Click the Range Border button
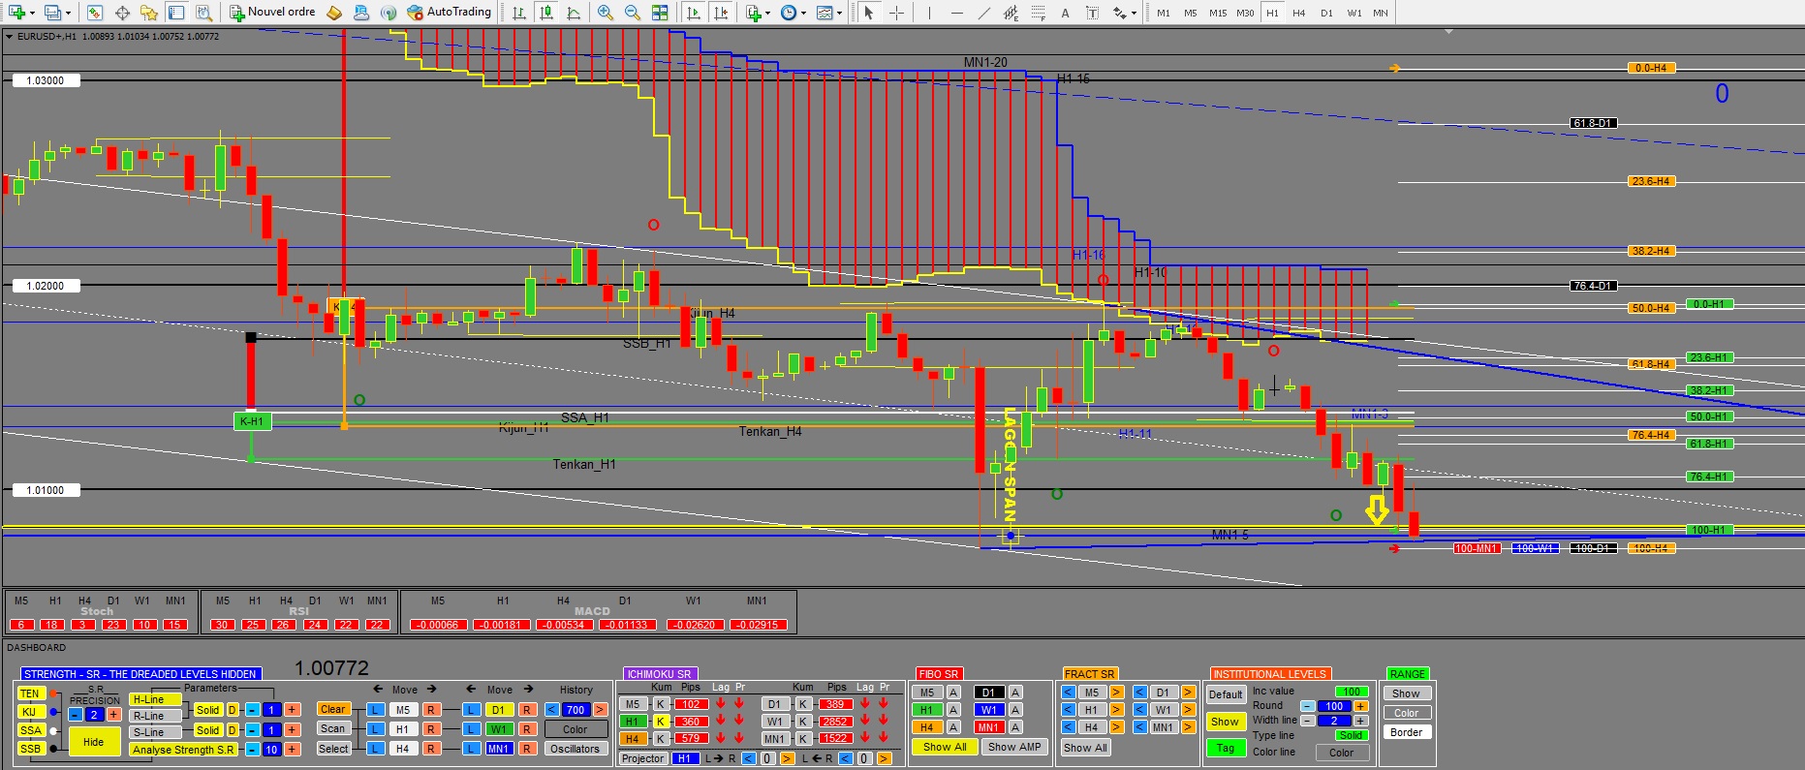Image resolution: width=1805 pixels, height=770 pixels. (x=1407, y=732)
